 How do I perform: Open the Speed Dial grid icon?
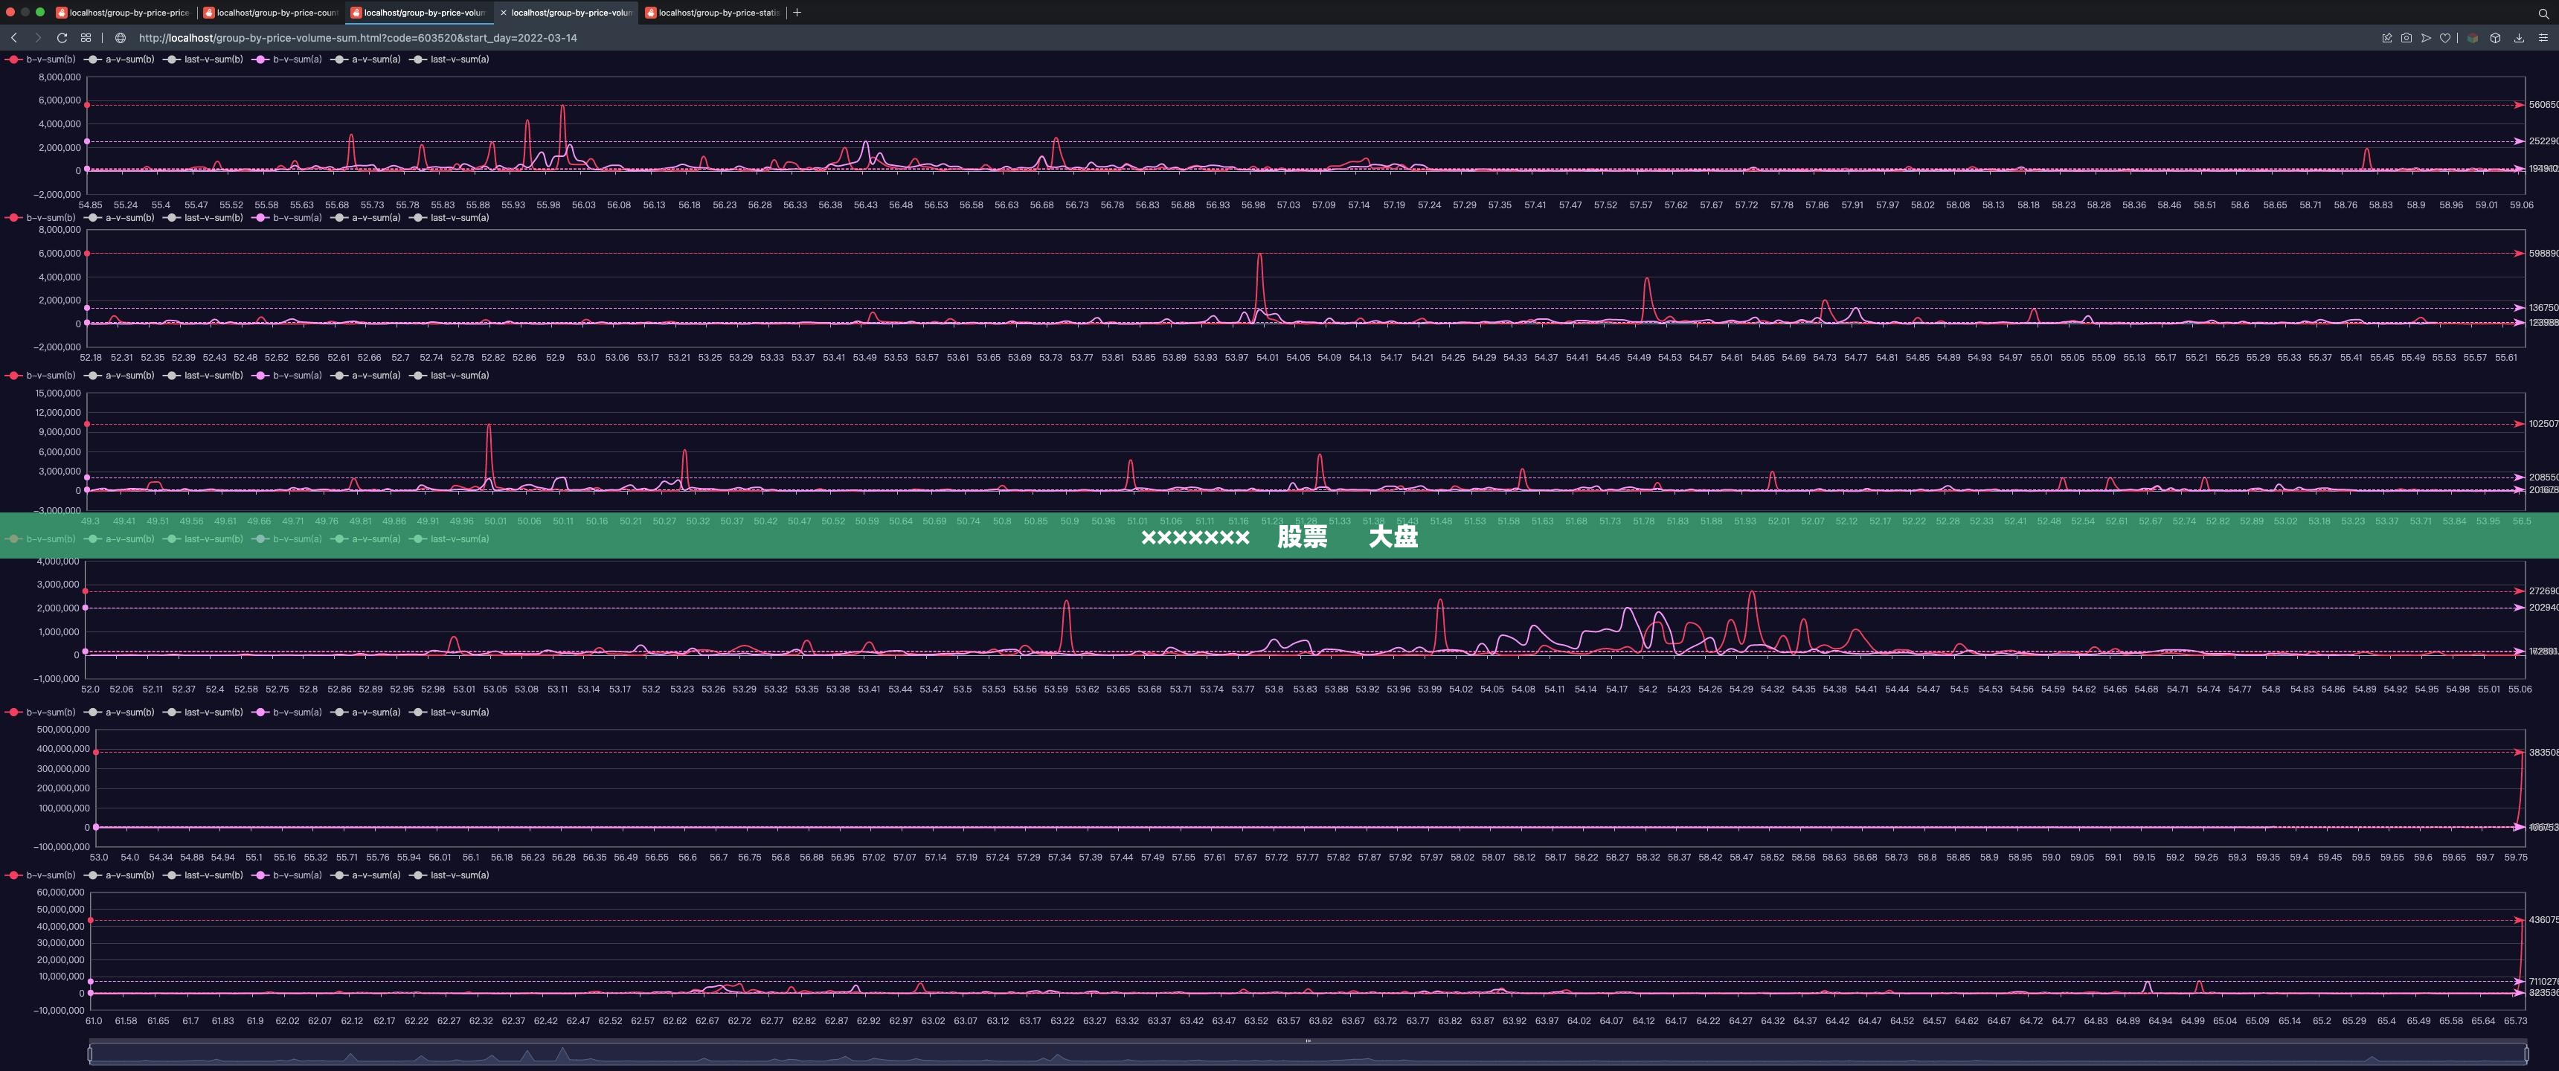pyautogui.click(x=86, y=38)
